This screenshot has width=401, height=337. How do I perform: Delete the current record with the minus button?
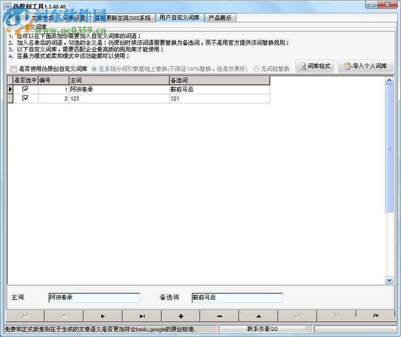coord(220,316)
